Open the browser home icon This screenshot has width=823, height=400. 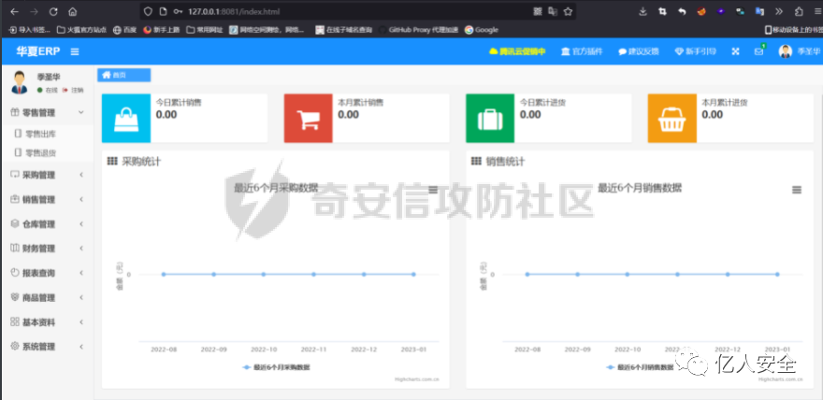(x=72, y=11)
